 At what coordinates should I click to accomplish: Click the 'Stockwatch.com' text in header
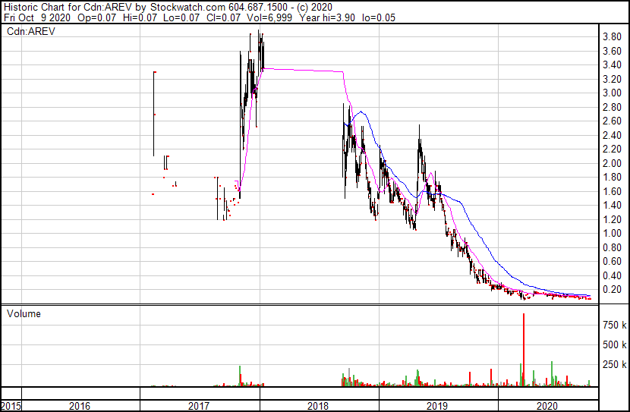point(187,7)
